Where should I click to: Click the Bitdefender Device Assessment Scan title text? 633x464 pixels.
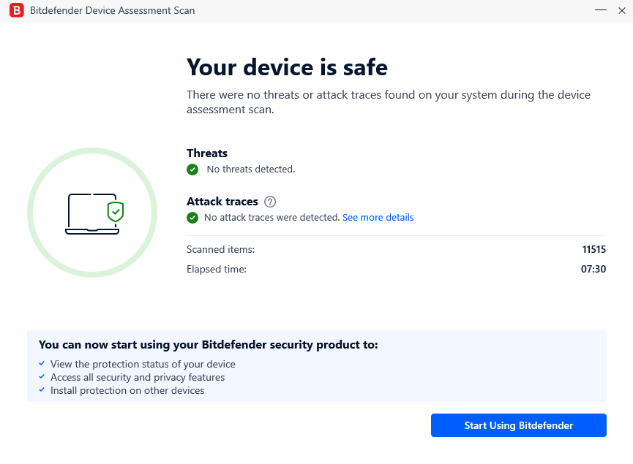tap(112, 10)
